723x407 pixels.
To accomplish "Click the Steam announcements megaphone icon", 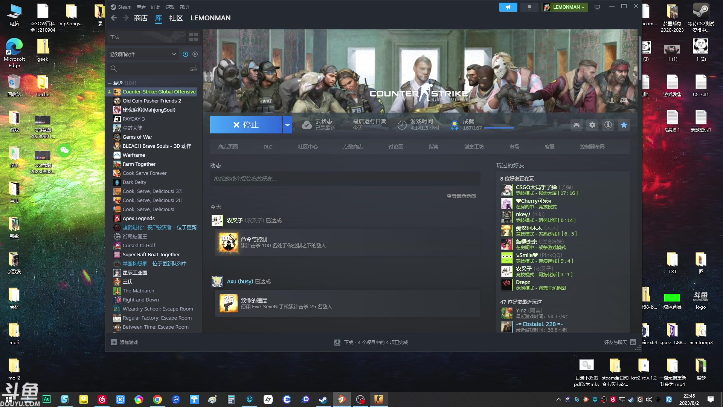I will click(508, 7).
